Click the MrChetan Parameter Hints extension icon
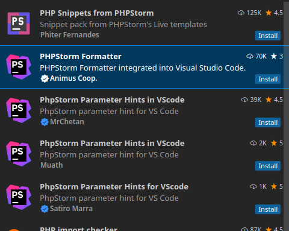The height and width of the screenshot is (231, 289). pos(19,110)
